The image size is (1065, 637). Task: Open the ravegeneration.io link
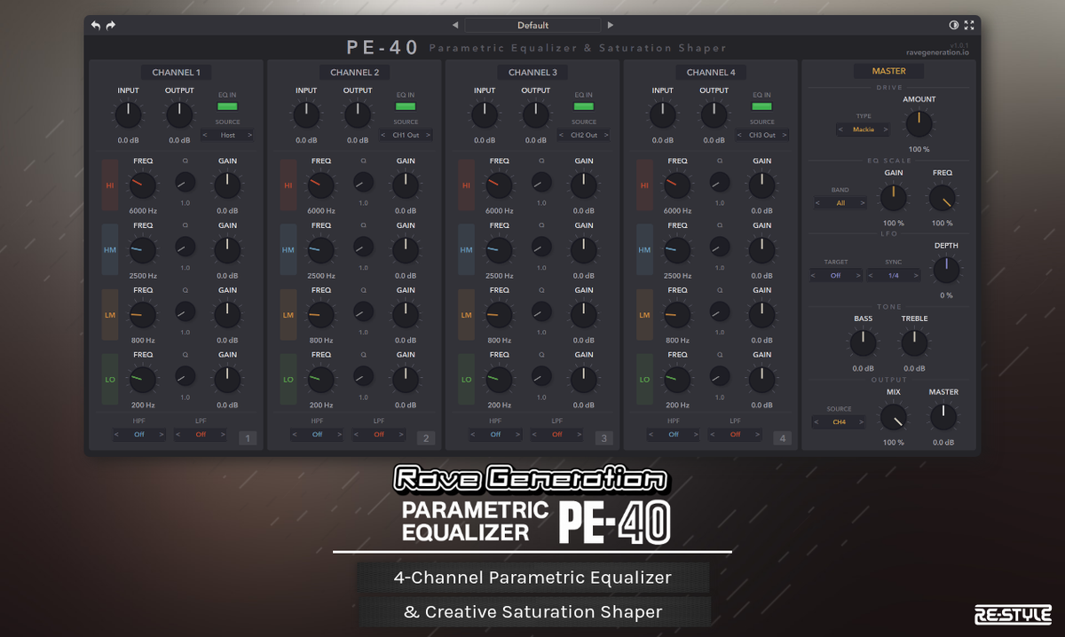tap(938, 53)
